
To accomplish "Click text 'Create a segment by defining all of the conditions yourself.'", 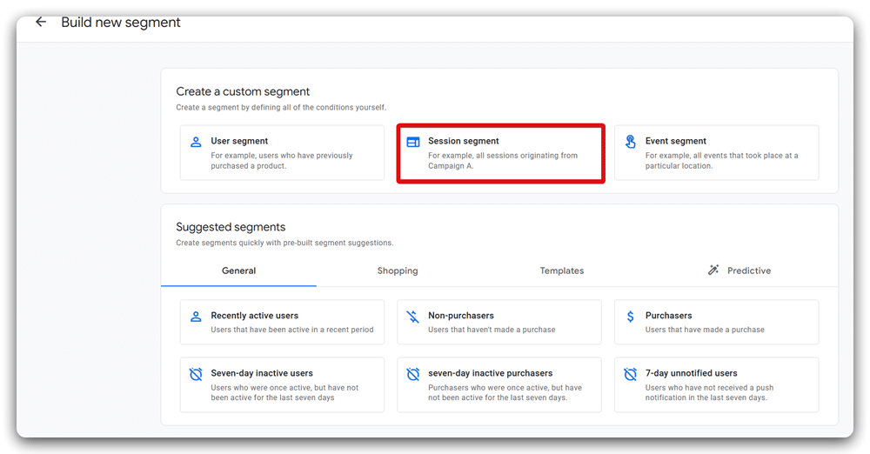I will 281,107.
